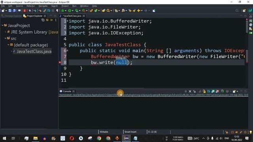Screen dimensions: 253x142
Task: Switch to the Package Explorer tab
Action: pos(11,16)
